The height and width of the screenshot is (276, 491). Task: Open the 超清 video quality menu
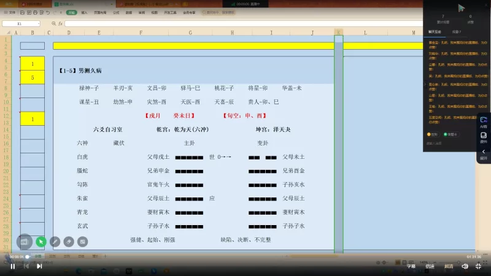pyautogui.click(x=449, y=266)
